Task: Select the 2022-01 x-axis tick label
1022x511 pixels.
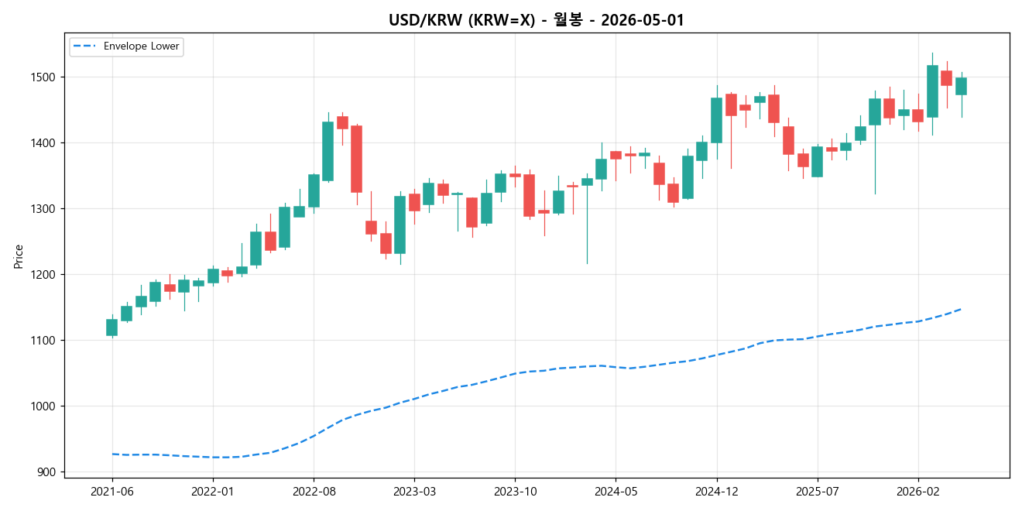Action: tap(213, 491)
